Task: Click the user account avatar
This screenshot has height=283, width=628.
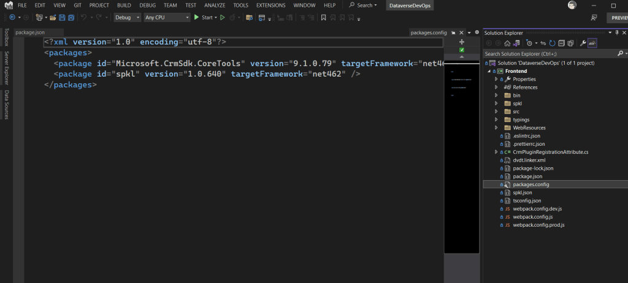Action: [572, 5]
